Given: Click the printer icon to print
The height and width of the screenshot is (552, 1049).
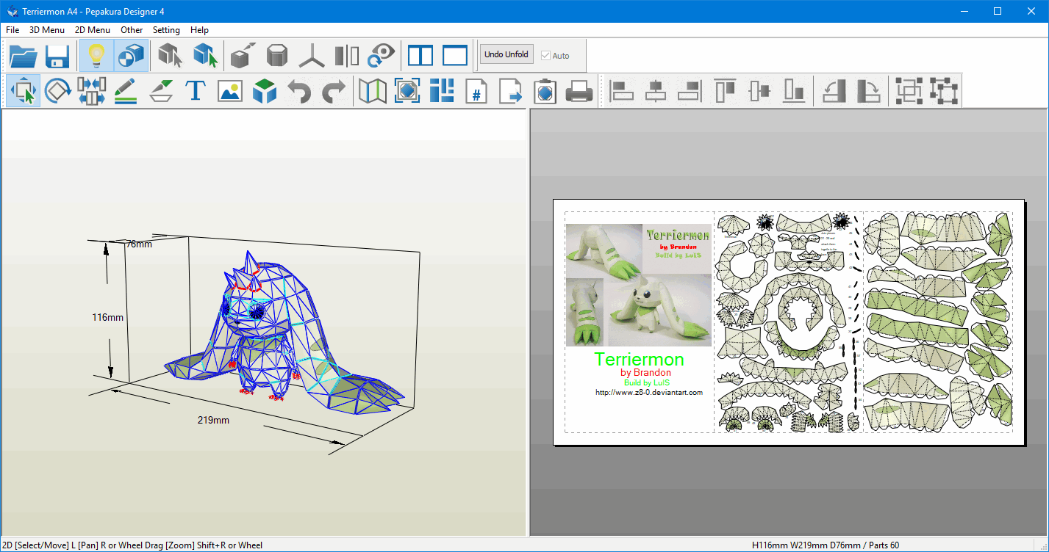Looking at the screenshot, I should tap(579, 92).
